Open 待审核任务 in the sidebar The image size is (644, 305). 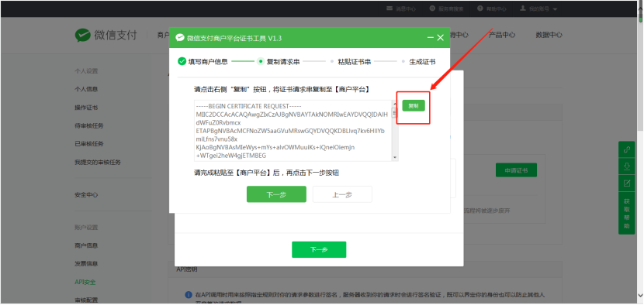(x=89, y=125)
